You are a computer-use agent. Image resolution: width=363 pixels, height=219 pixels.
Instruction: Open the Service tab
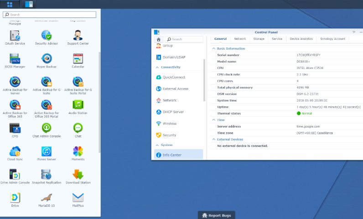point(277,39)
